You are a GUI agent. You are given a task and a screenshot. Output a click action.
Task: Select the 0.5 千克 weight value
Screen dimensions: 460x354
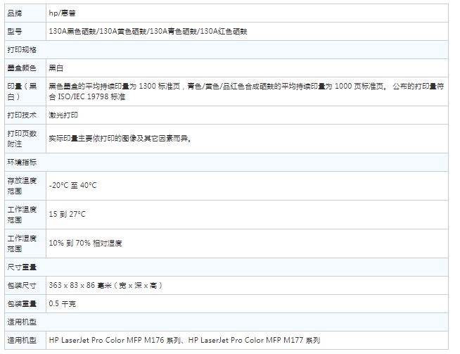(63, 303)
